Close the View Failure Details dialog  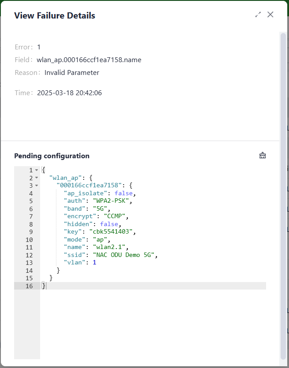[270, 15]
